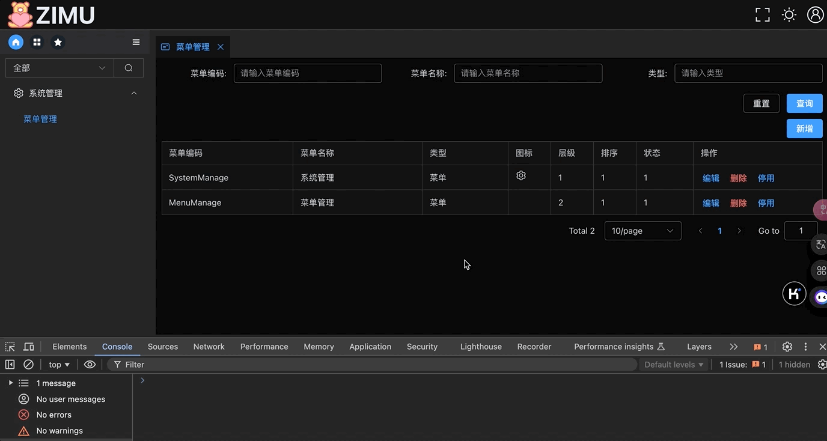Toggle live expression eye icon in console
The height and width of the screenshot is (441, 827).
pos(90,365)
